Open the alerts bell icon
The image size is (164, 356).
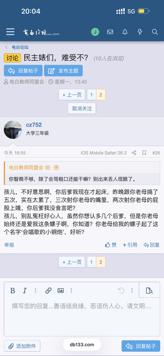click(x=125, y=32)
